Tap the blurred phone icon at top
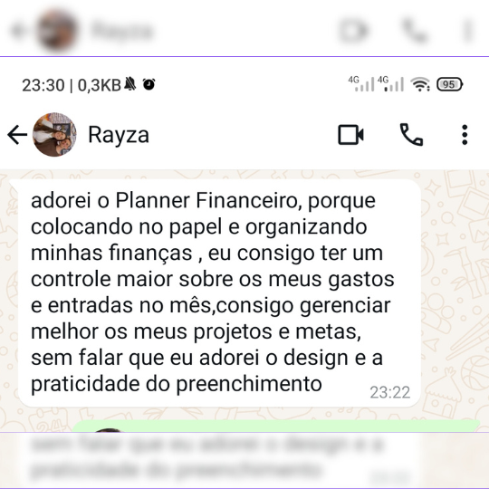The height and width of the screenshot is (489, 489). tap(414, 30)
